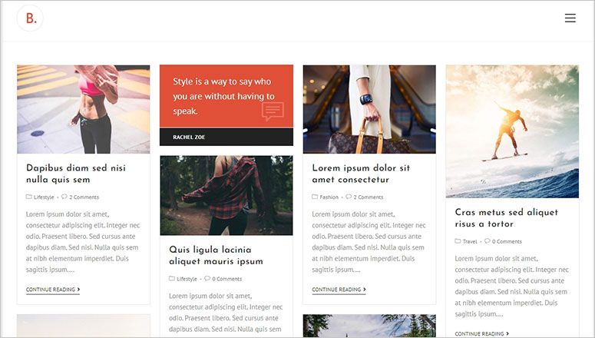Click the Style is a way quote text
Screen dimensions: 595x338
[223, 96]
